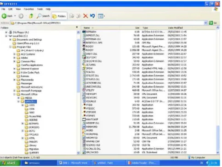This screenshot has width=222, height=167.
Task: Expand the 3½ Floppy (A:) tree node
Action: [x=6, y=32]
